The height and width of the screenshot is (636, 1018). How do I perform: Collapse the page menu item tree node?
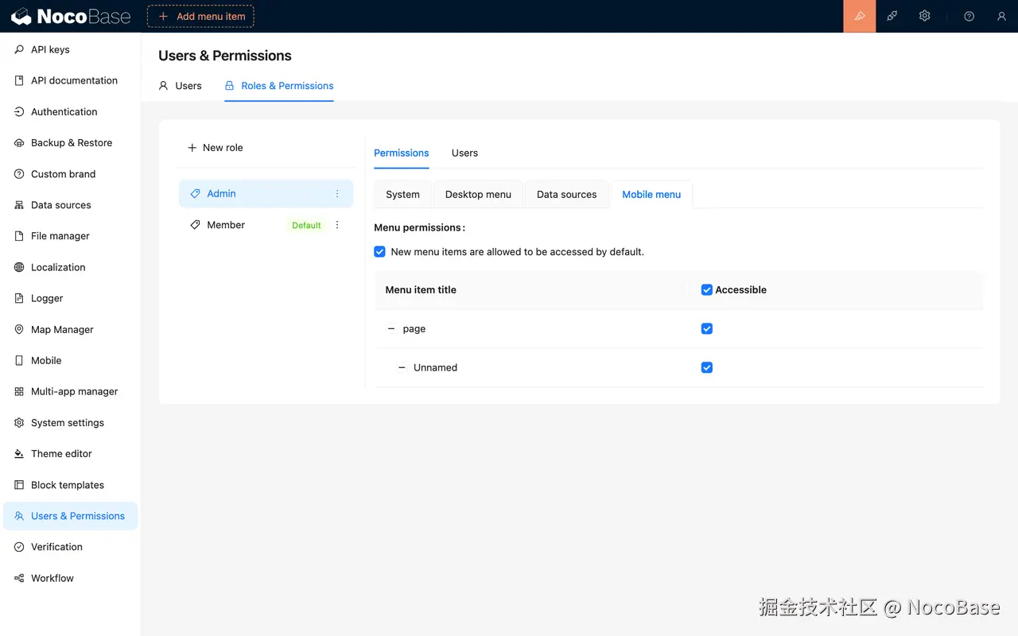pyautogui.click(x=390, y=328)
